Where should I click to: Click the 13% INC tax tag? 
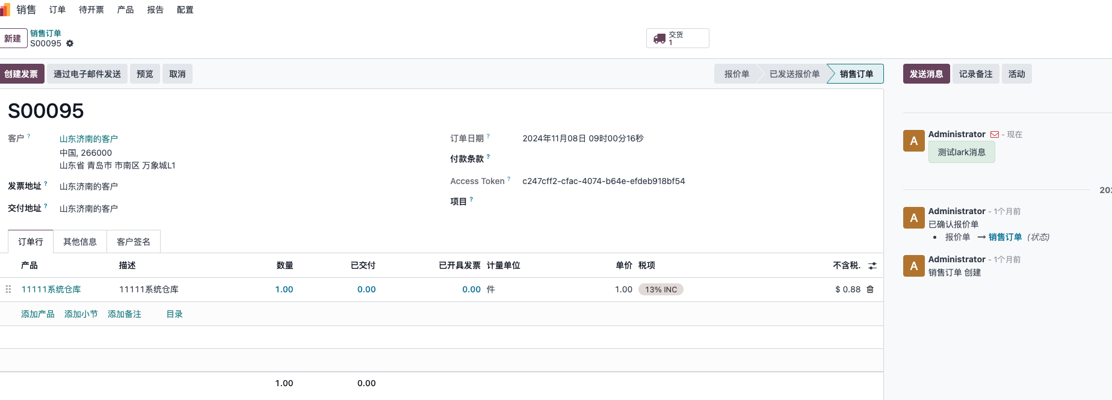pyautogui.click(x=661, y=289)
